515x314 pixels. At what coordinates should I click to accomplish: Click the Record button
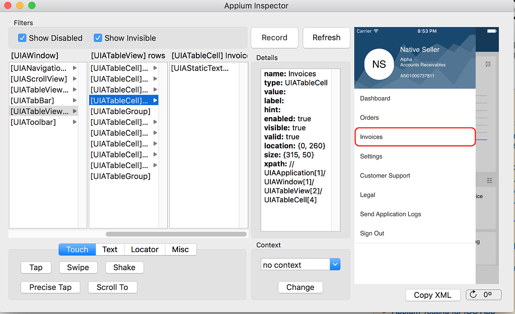tap(274, 37)
